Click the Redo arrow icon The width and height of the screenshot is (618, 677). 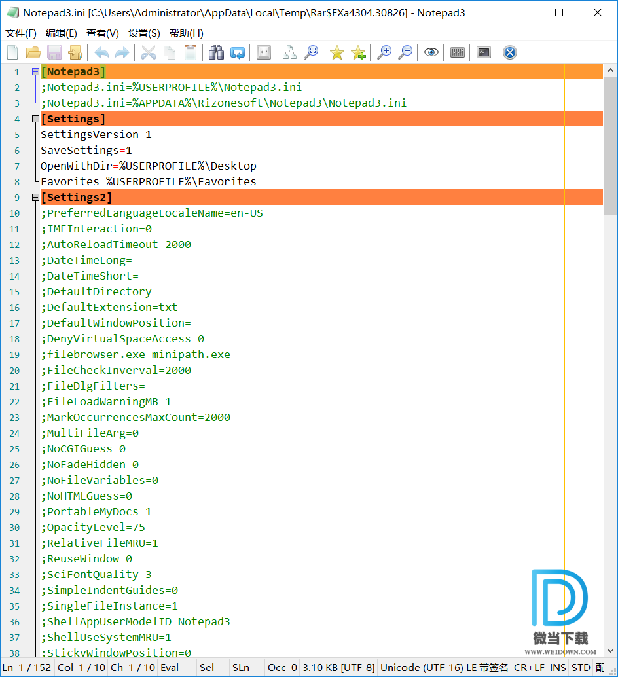pyautogui.click(x=122, y=52)
